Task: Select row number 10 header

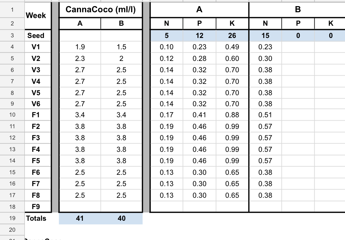Action: (12, 115)
